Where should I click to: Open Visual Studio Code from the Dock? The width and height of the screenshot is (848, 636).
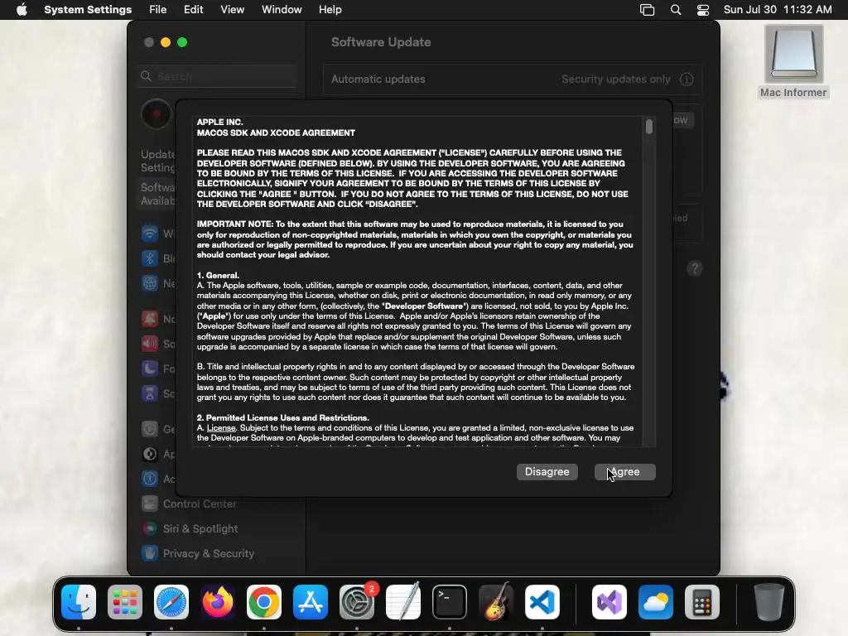click(x=542, y=602)
